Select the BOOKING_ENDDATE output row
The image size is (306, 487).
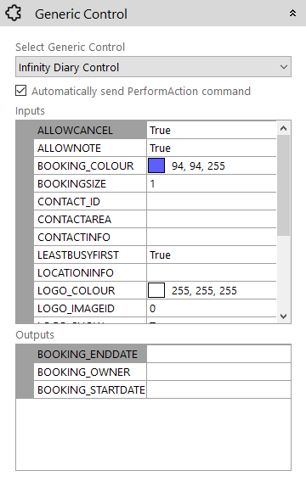click(x=153, y=354)
